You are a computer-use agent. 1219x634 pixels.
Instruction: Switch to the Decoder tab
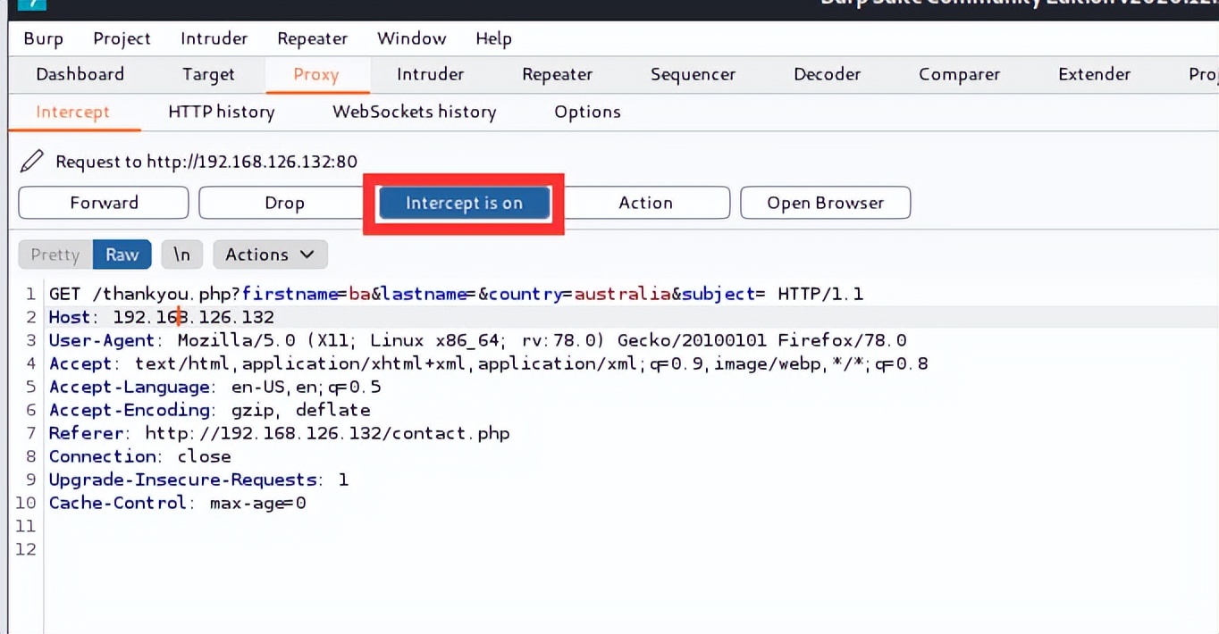click(827, 74)
